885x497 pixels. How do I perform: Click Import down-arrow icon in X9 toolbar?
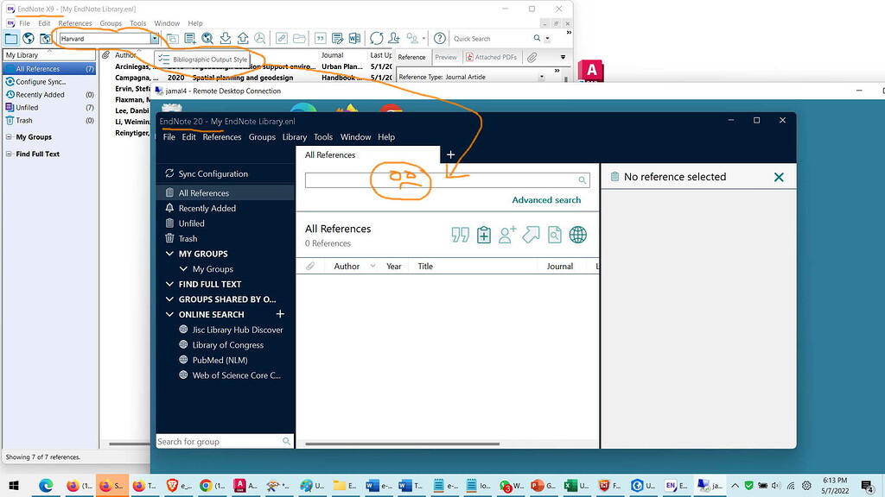tap(226, 38)
